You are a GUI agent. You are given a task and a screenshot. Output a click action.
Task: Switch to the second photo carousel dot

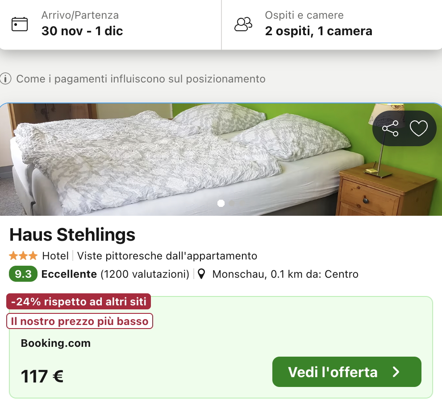coord(231,203)
